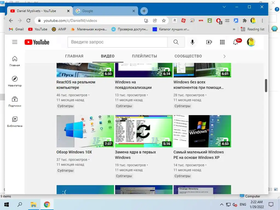Select the Daniel Myslivets - YouTube tab
The height and width of the screenshot is (210, 280).
tap(40, 11)
